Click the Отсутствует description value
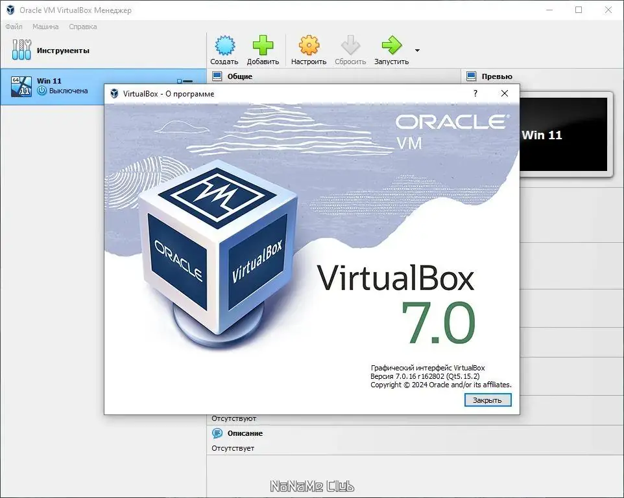Viewport: 624px width, 498px height. tap(233, 448)
